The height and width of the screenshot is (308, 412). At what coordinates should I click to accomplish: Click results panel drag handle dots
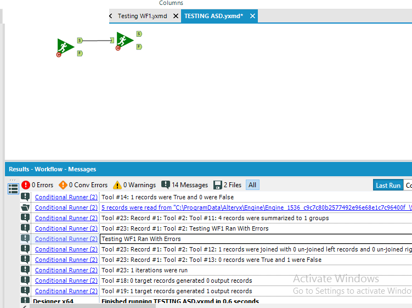[x=13, y=180]
